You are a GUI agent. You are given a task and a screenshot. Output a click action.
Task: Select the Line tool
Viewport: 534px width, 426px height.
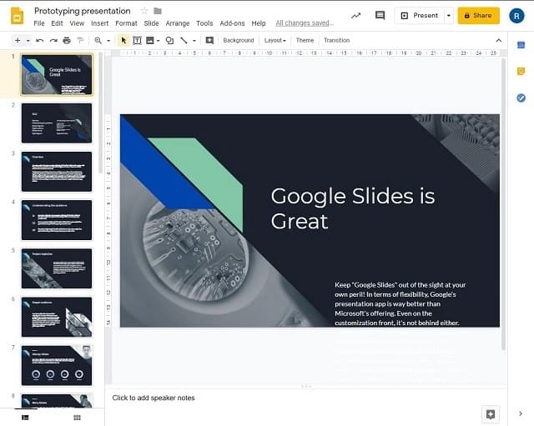click(x=184, y=41)
